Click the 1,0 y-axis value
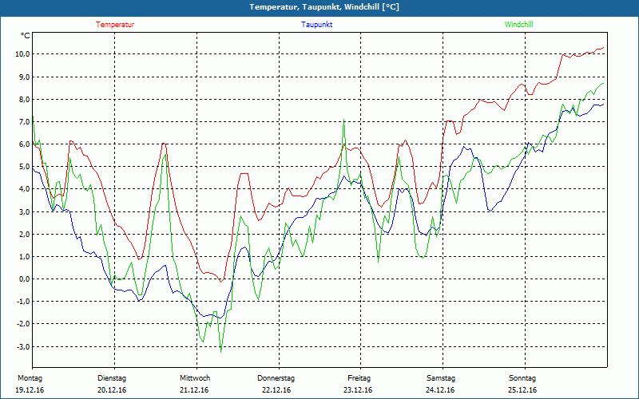This screenshot has height=399, width=639. 23,256
